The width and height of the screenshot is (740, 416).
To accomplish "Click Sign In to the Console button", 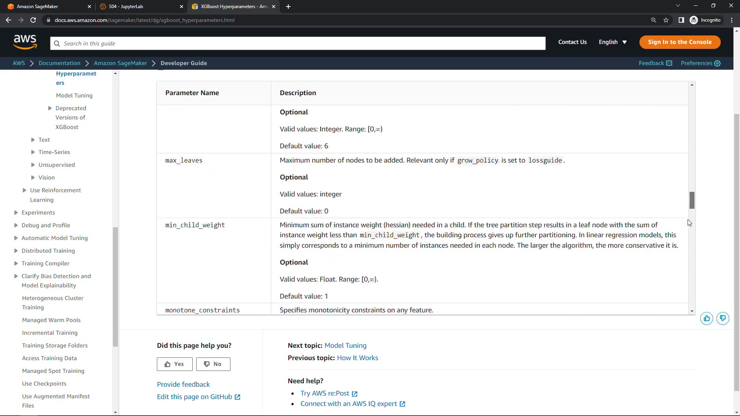I will click(x=679, y=42).
